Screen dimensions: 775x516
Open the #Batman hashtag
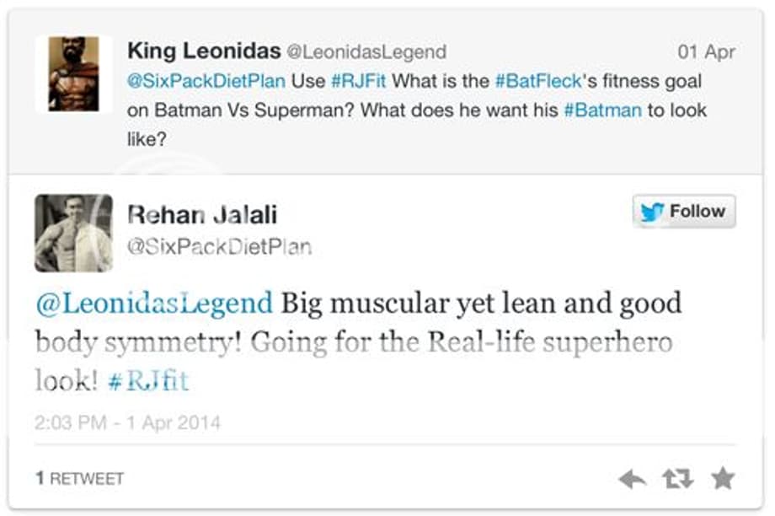tap(602, 110)
